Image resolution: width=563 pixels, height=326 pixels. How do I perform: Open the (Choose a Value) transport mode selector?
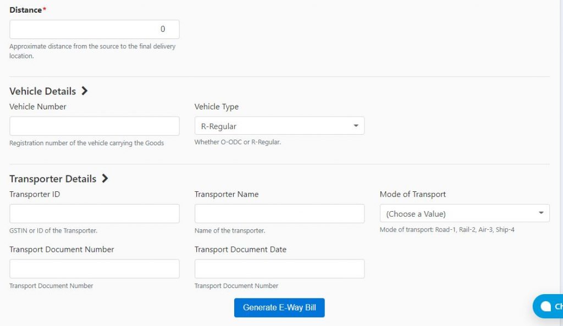465,213
